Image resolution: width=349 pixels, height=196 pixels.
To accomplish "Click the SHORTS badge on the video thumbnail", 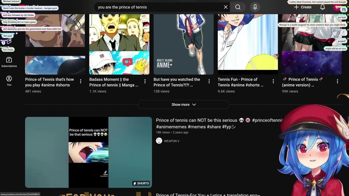I will [x=141, y=183].
